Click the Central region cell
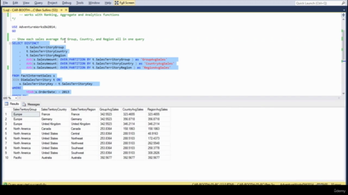 pyautogui.click(x=84, y=134)
